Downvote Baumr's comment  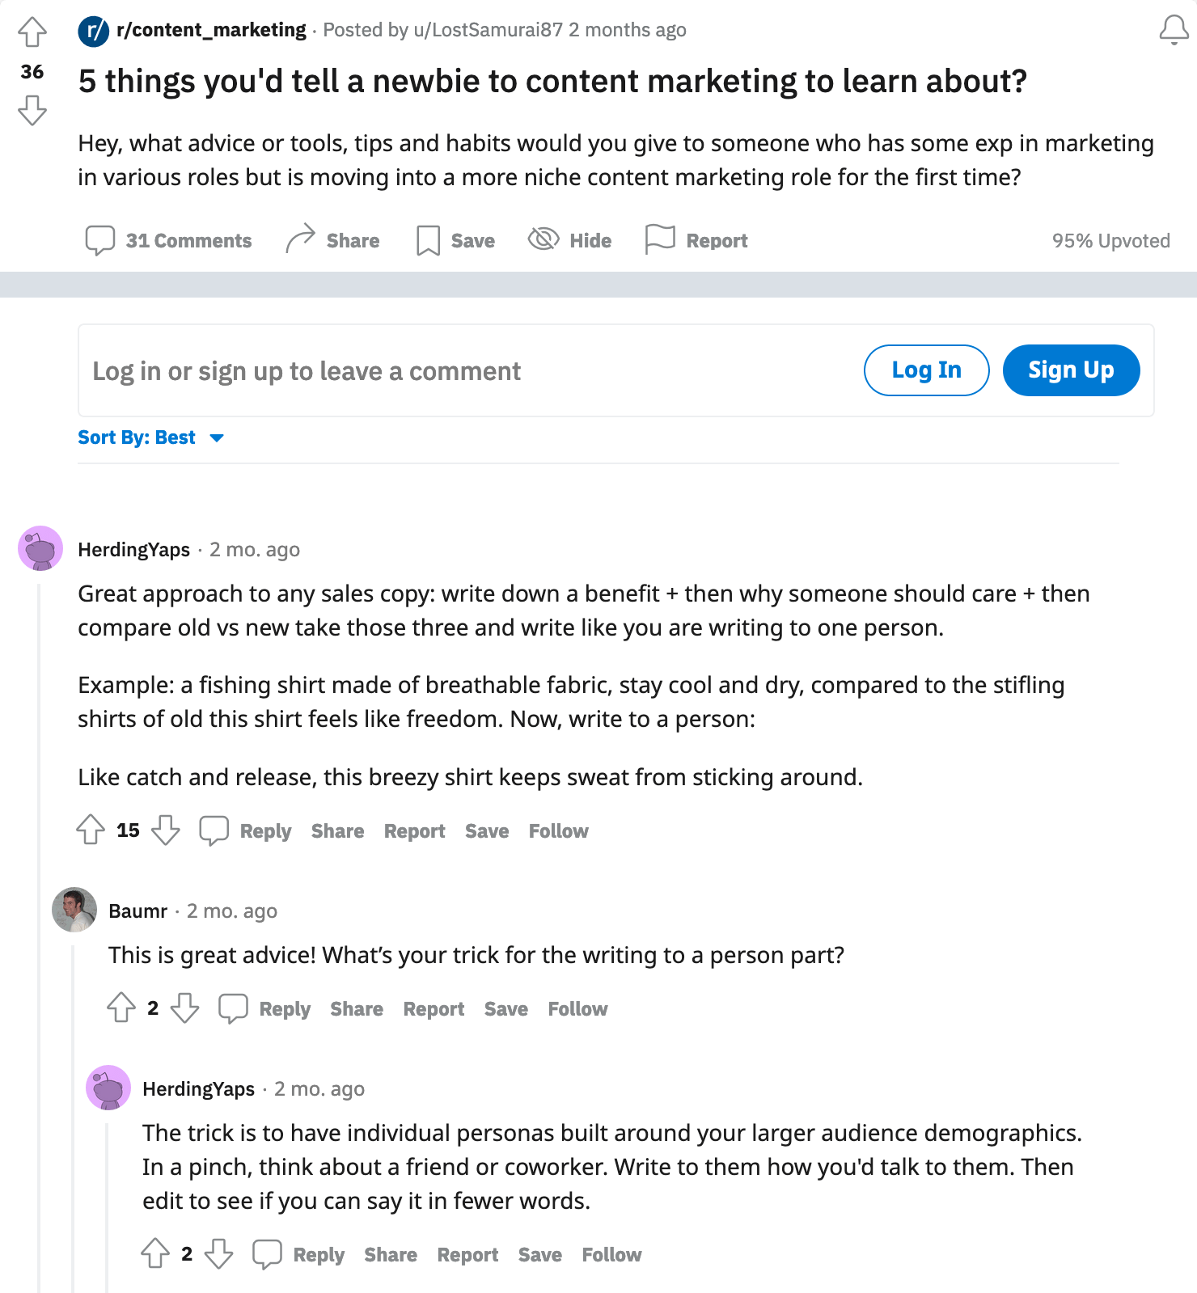[184, 1008]
